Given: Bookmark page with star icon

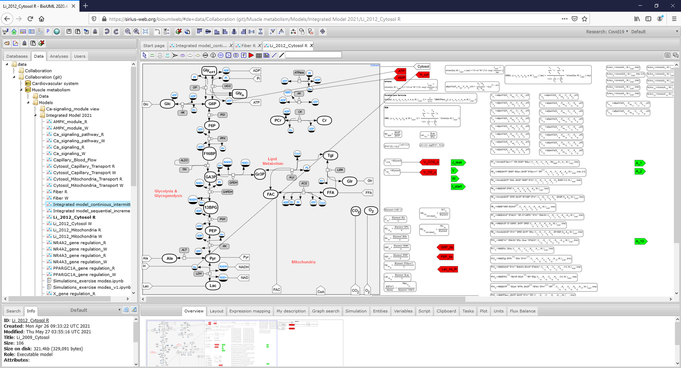Looking at the screenshot, I should 585,19.
